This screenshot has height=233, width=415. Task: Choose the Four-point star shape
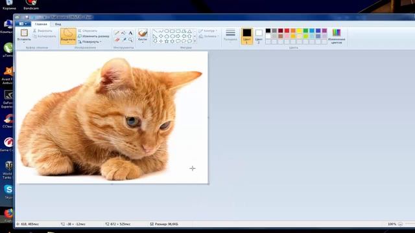(x=161, y=41)
